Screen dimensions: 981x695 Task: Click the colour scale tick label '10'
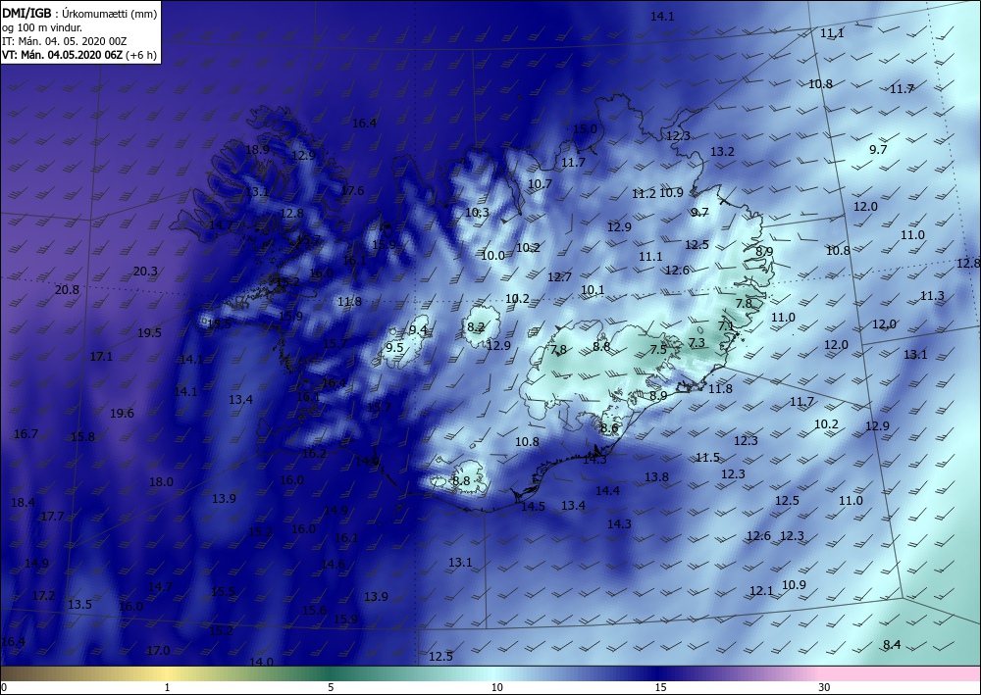point(496,687)
